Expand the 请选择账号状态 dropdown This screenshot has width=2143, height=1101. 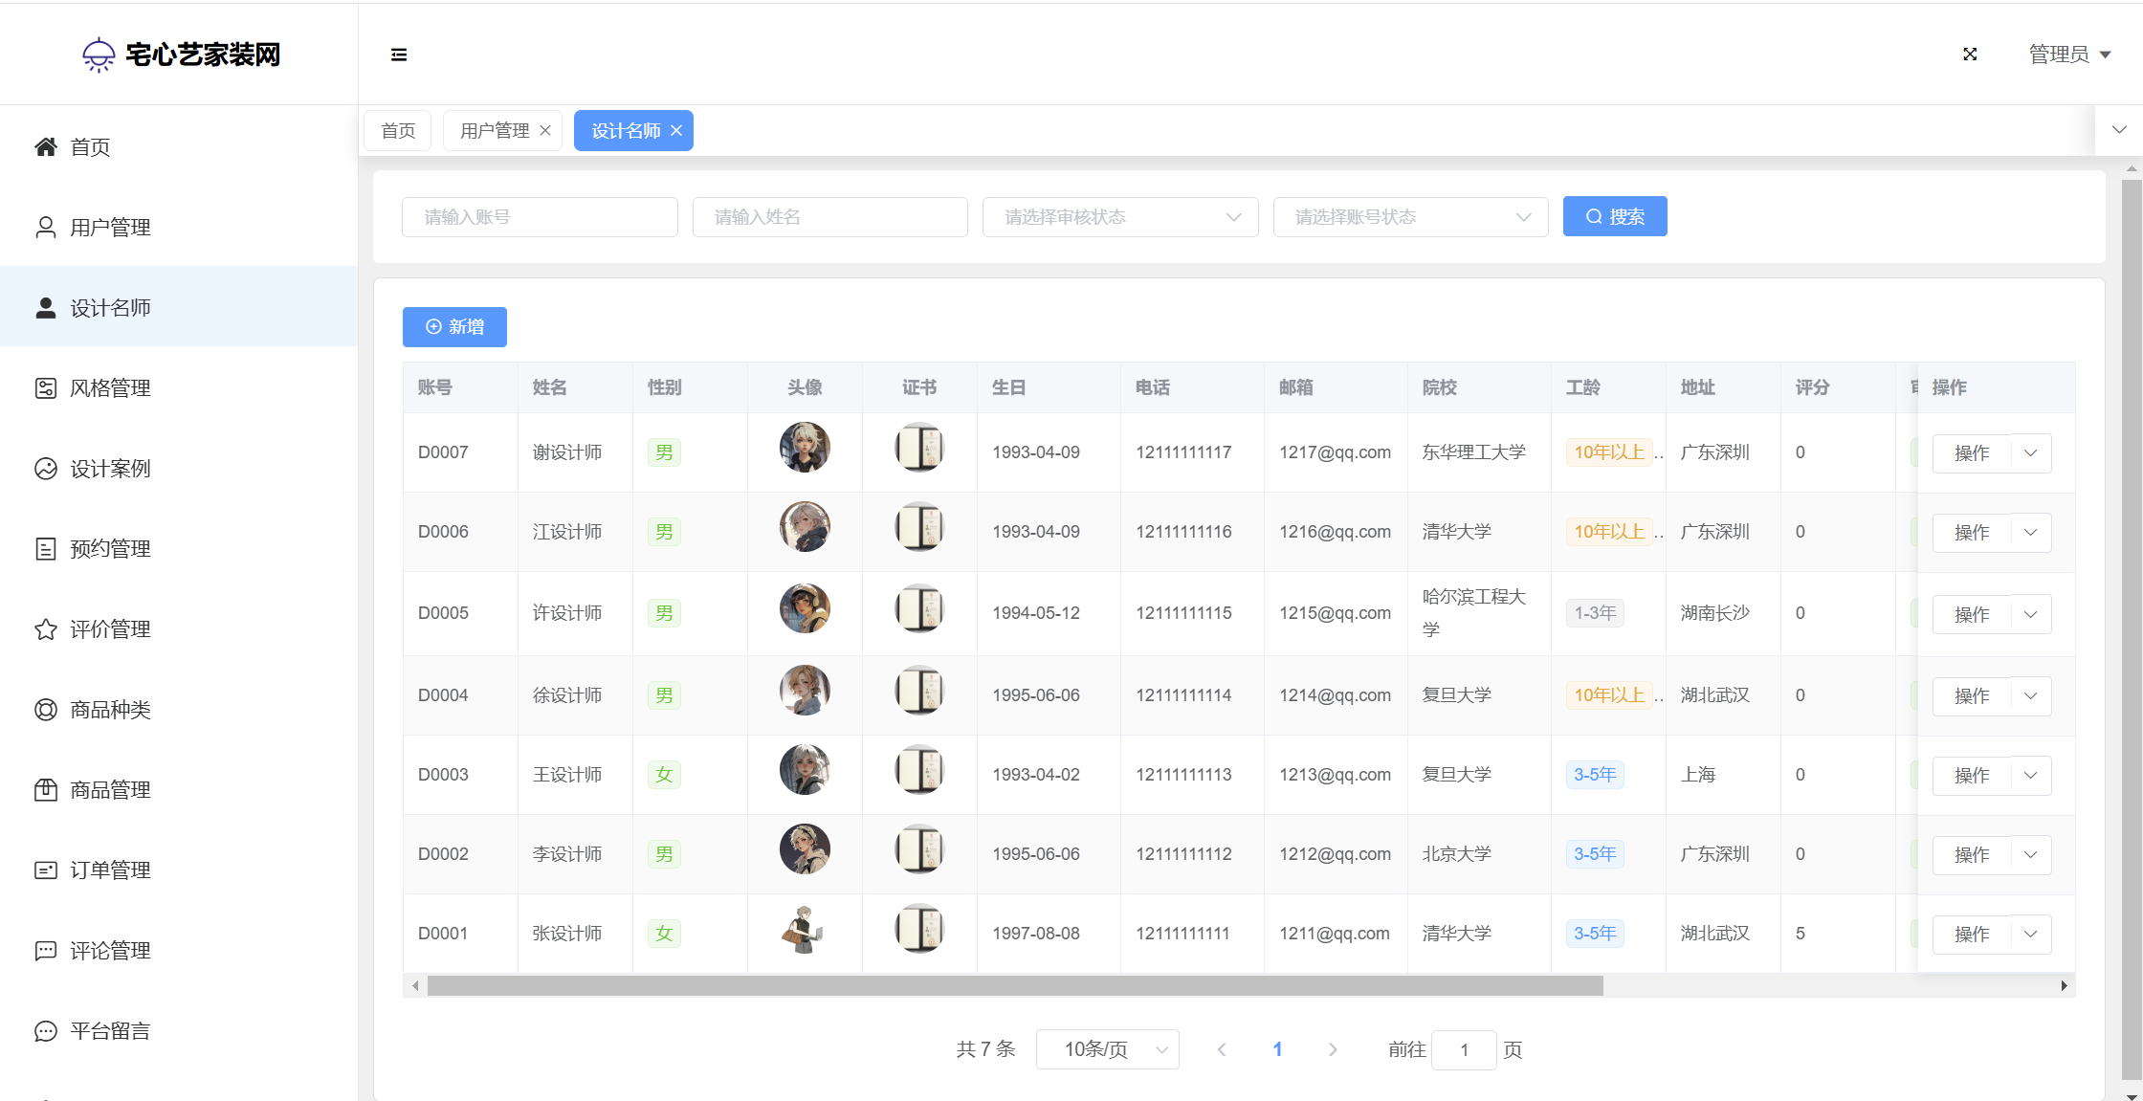tap(1410, 217)
